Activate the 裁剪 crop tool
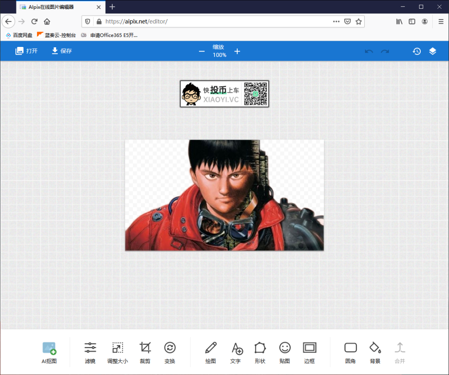The image size is (449, 375). (x=145, y=352)
